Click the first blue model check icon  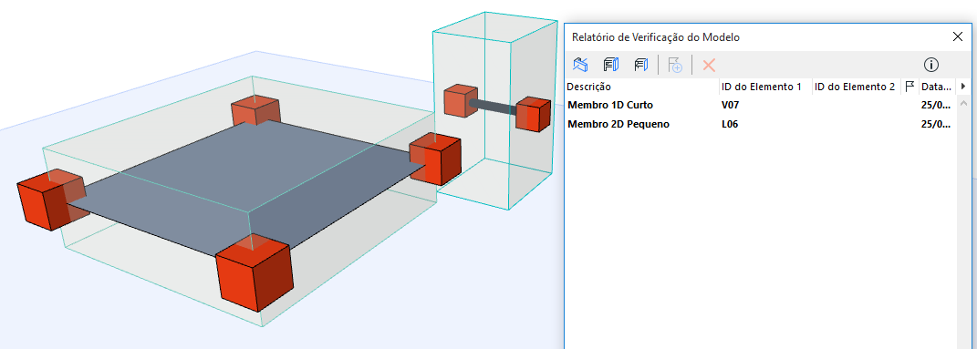[581, 64]
